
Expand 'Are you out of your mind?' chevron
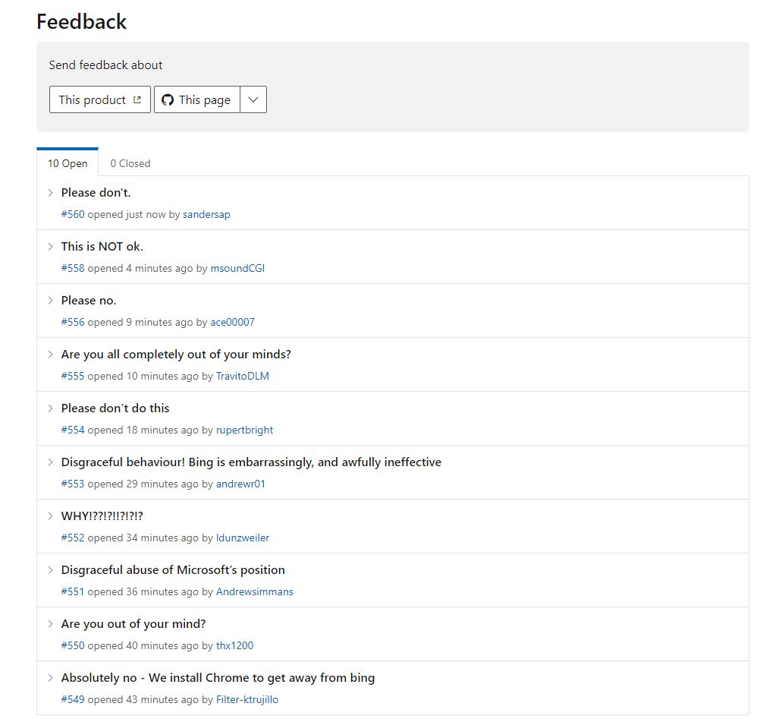coord(51,624)
